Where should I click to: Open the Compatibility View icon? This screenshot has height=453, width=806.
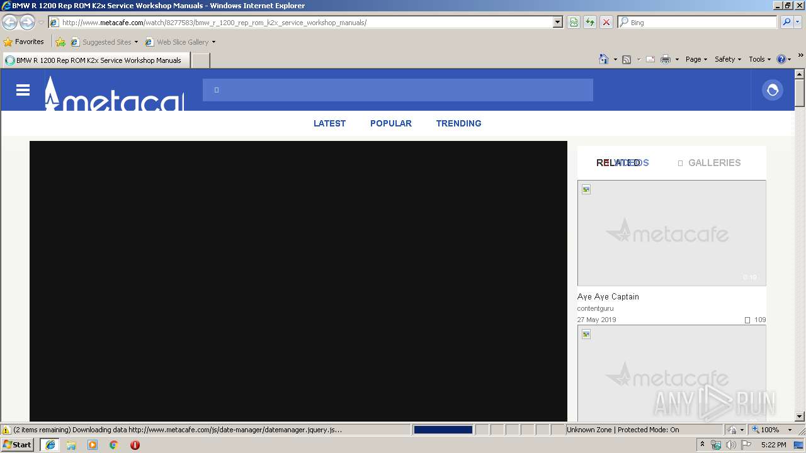click(x=574, y=22)
